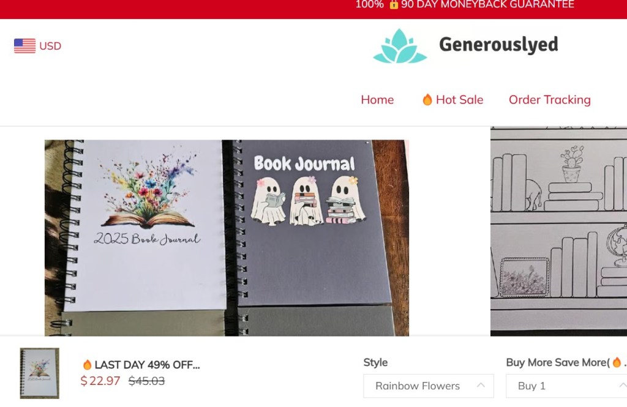
Task: Go to the Home menu item
Action: [x=377, y=100]
